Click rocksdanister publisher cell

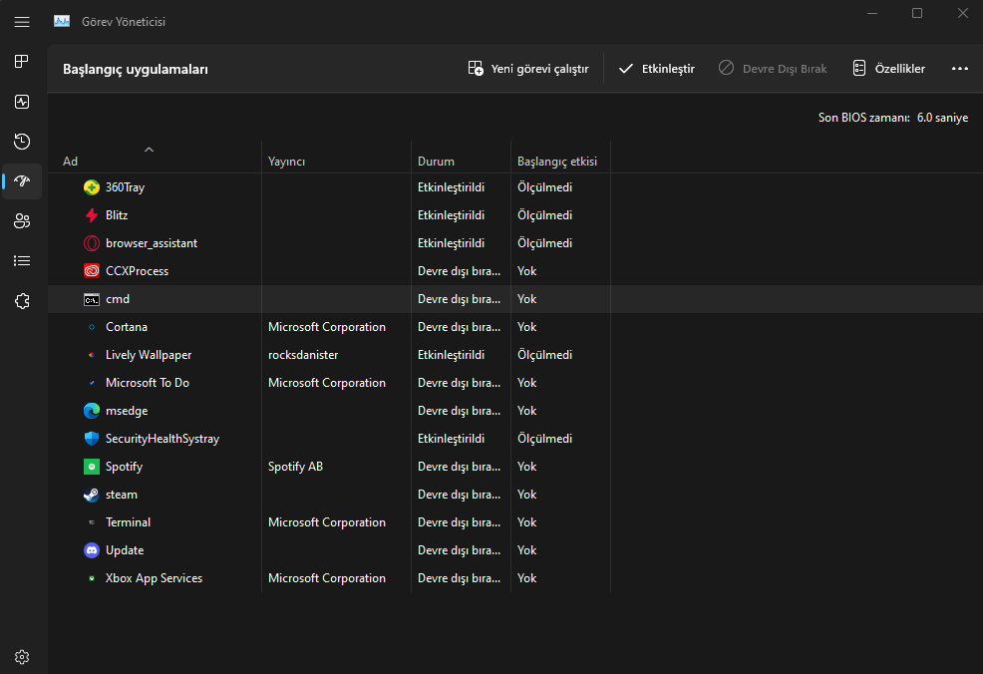(303, 355)
